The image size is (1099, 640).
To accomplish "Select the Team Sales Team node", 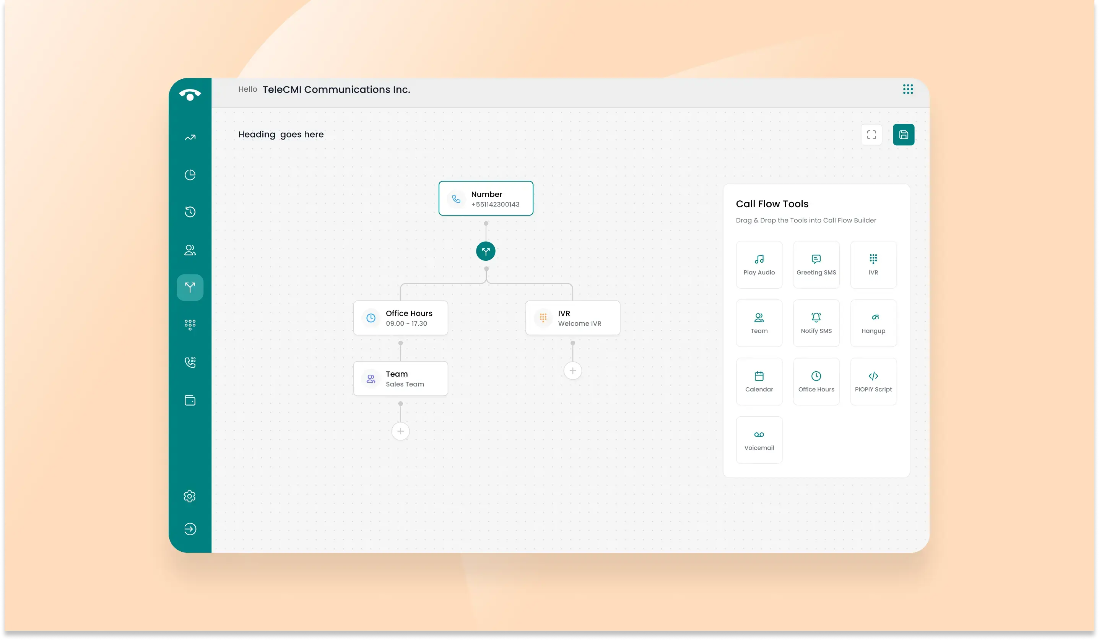I will coord(400,378).
